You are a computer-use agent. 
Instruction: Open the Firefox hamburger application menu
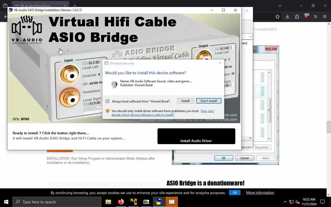pyautogui.click(x=325, y=17)
